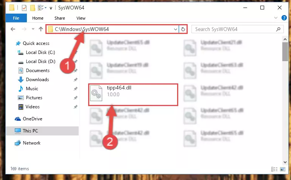
Task: Toggle the pin beside Videos
Action: [x=75, y=107]
